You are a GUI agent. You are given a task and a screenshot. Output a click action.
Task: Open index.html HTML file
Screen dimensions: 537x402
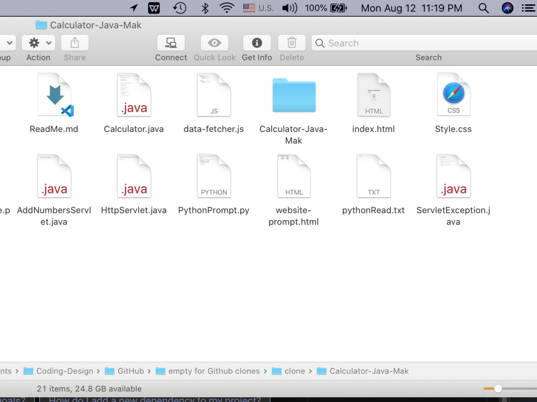(373, 95)
